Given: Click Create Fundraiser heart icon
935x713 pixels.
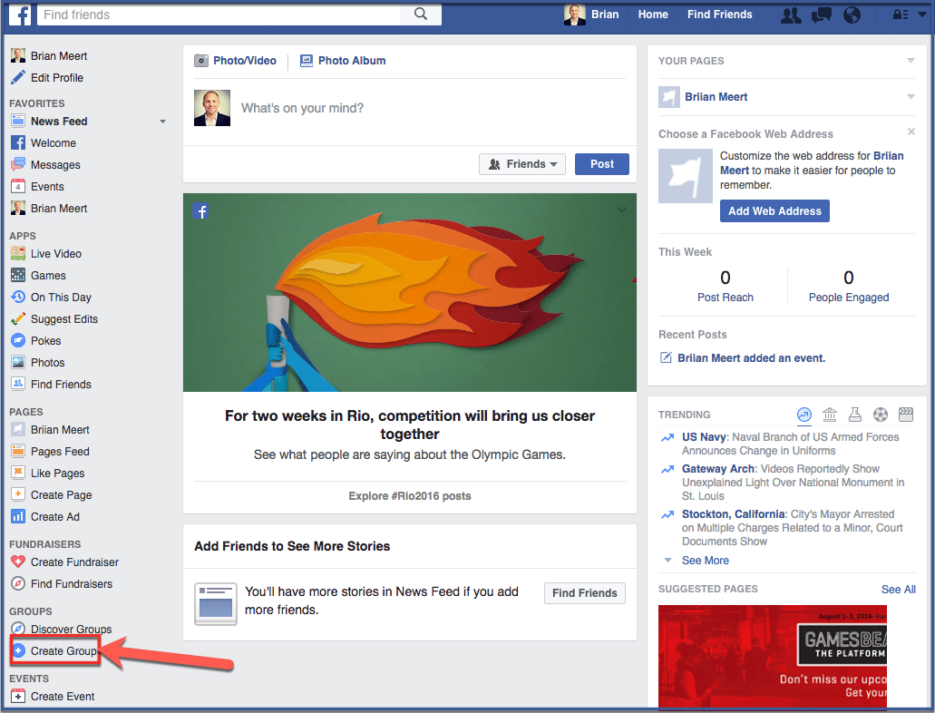Looking at the screenshot, I should coord(18,562).
